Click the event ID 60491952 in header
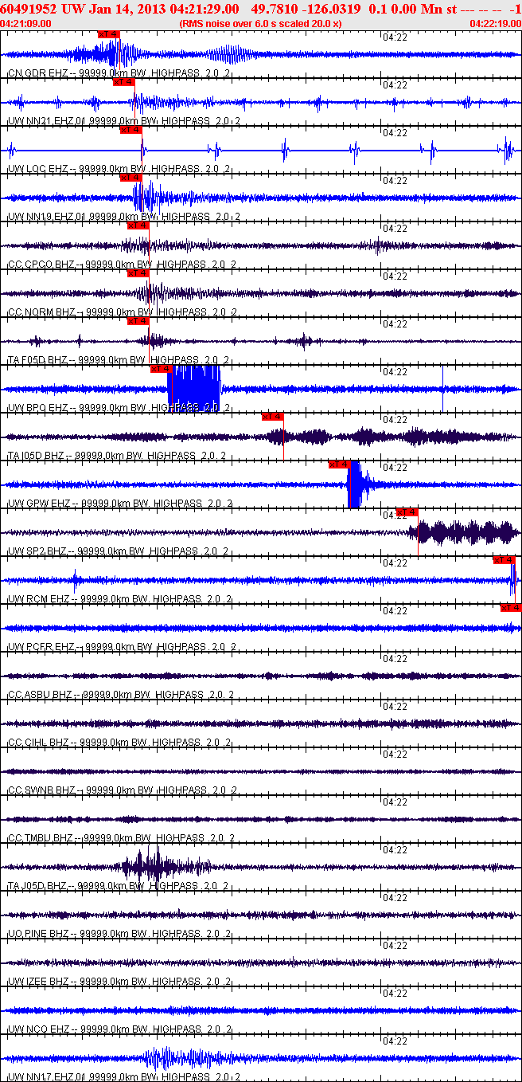 point(29,9)
